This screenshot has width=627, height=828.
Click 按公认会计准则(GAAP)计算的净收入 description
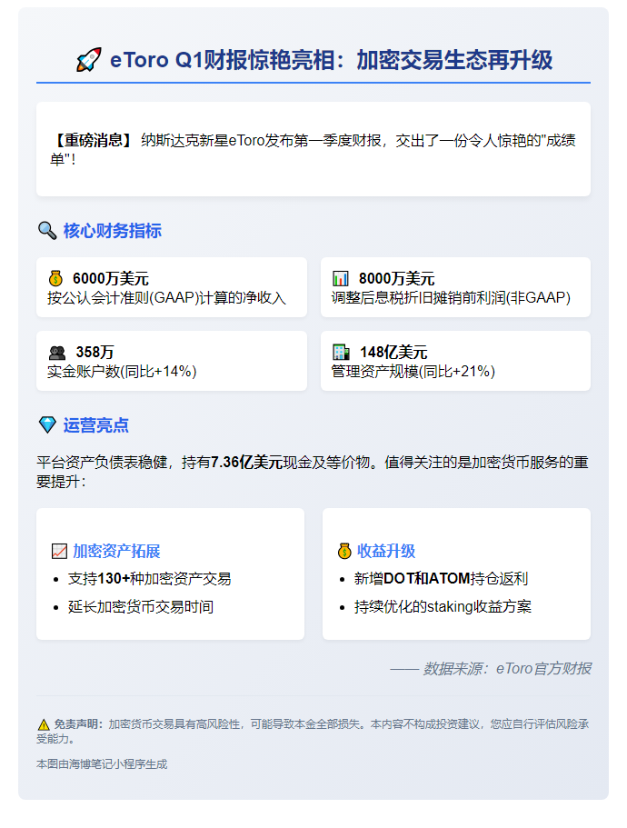click(x=167, y=298)
